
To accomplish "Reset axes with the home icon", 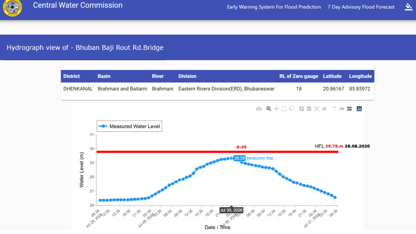I will coord(324,109).
